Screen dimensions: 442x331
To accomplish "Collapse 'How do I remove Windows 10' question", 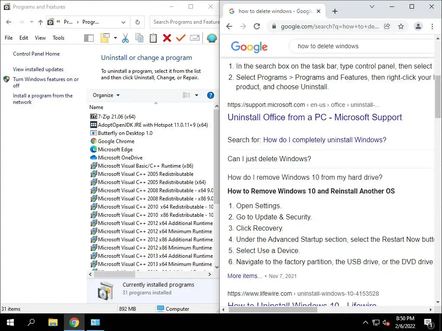I will coord(305,177).
